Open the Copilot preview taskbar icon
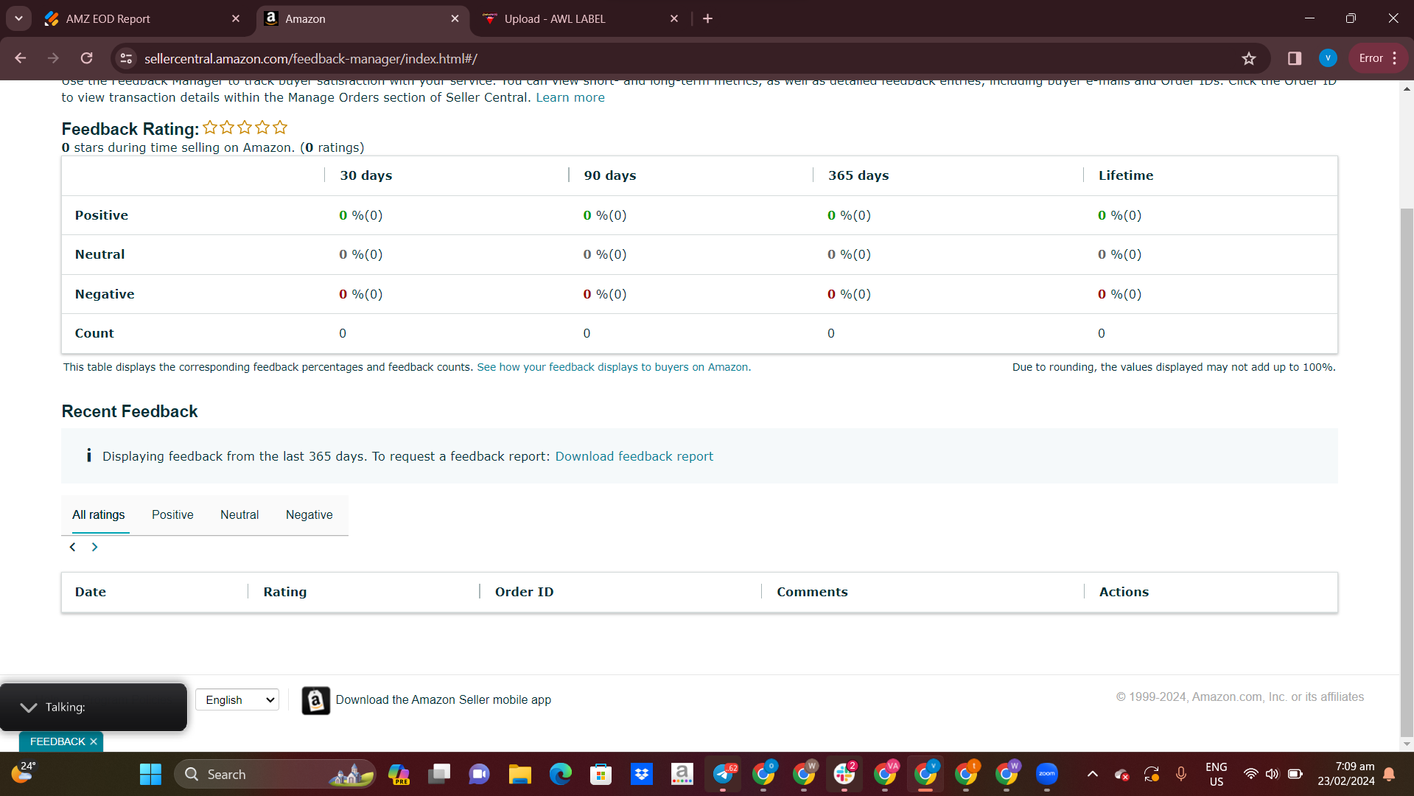 click(x=399, y=774)
